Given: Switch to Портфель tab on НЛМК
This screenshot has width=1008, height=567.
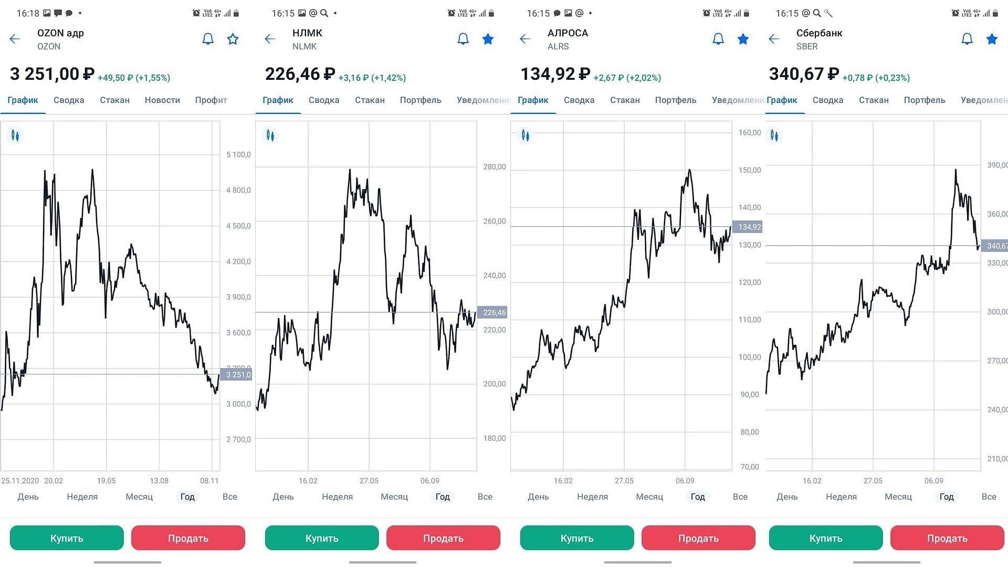Looking at the screenshot, I should coord(420,100).
